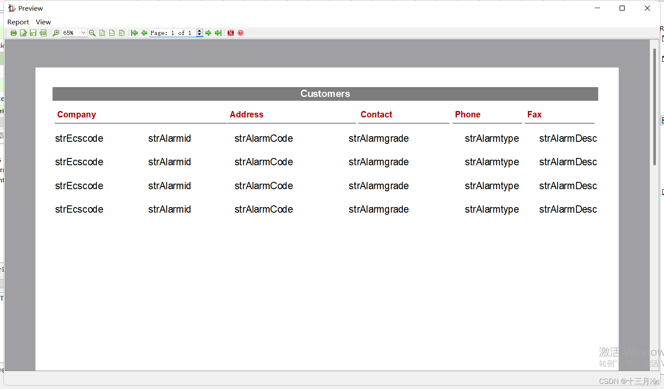Increase page number with the stepper arrow
The height and width of the screenshot is (389, 664).
[x=199, y=31]
